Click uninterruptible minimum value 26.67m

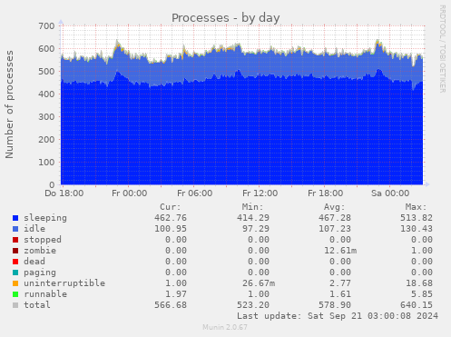[x=259, y=283]
